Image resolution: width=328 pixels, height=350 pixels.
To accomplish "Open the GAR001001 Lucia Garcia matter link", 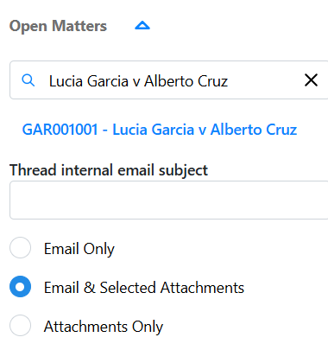I will [x=160, y=130].
